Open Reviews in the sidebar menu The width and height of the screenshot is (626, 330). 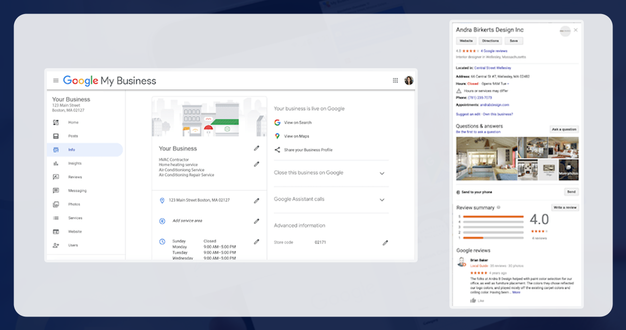pos(75,177)
